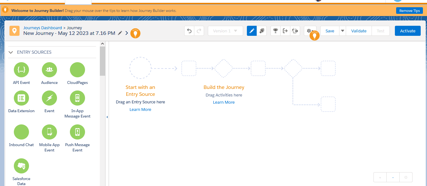
Task: Collapse the Entry Sources section
Action: [11, 52]
